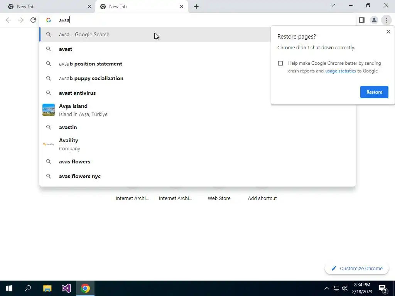The width and height of the screenshot is (395, 296).
Task: Pick 'avas flowers nyc' suggestion
Action: 197,176
